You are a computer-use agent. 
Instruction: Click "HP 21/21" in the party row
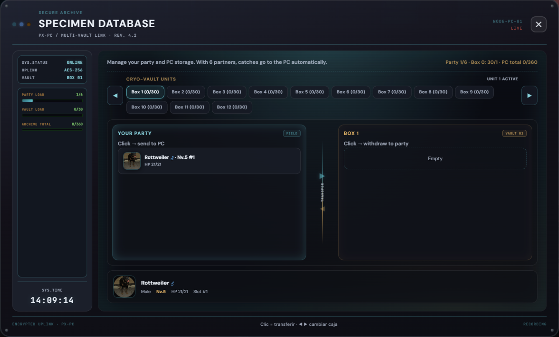pyautogui.click(x=153, y=164)
